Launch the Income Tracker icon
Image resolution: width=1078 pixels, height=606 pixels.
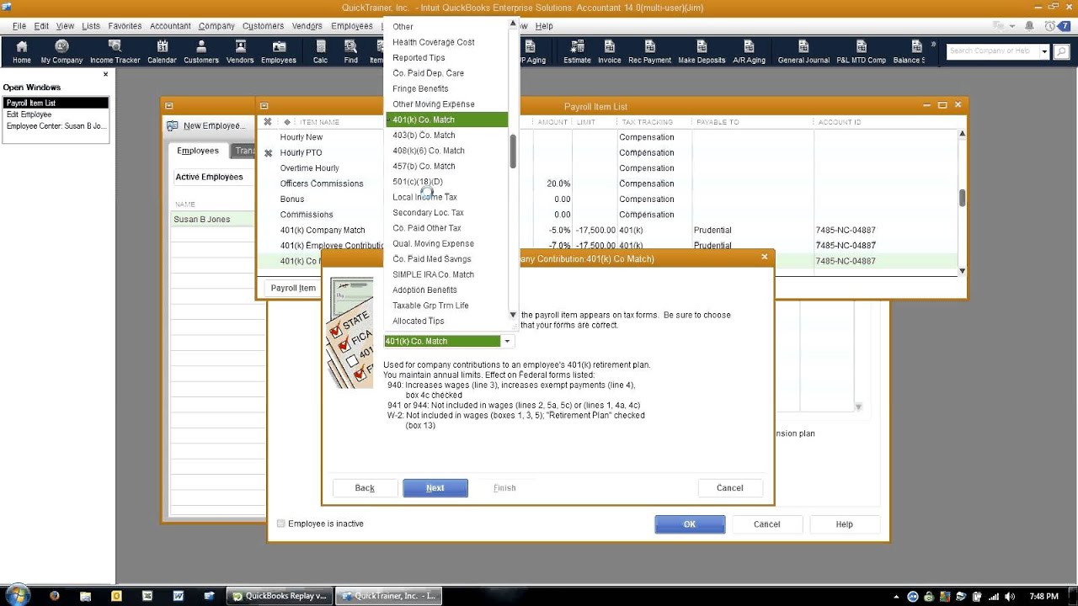pos(115,51)
